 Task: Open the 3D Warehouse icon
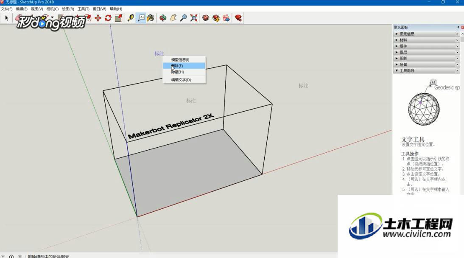coord(206,18)
